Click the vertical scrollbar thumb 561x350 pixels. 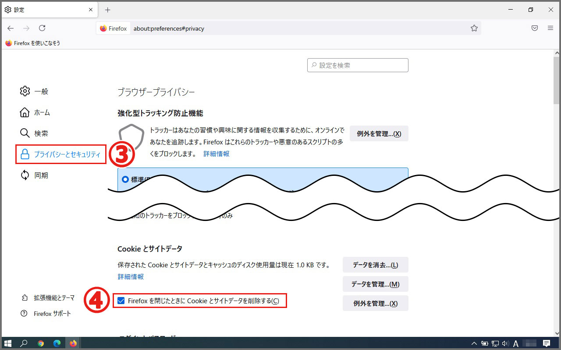(557, 81)
